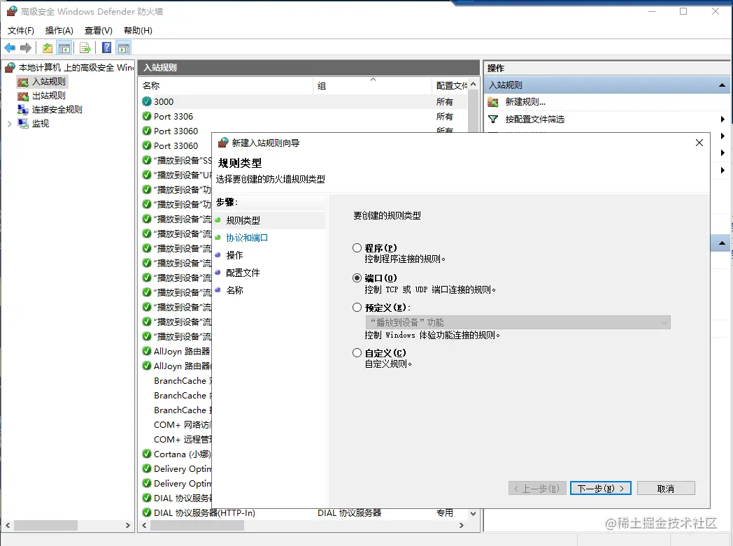
Task: Click the Back arrow toolbar icon
Action: point(10,48)
